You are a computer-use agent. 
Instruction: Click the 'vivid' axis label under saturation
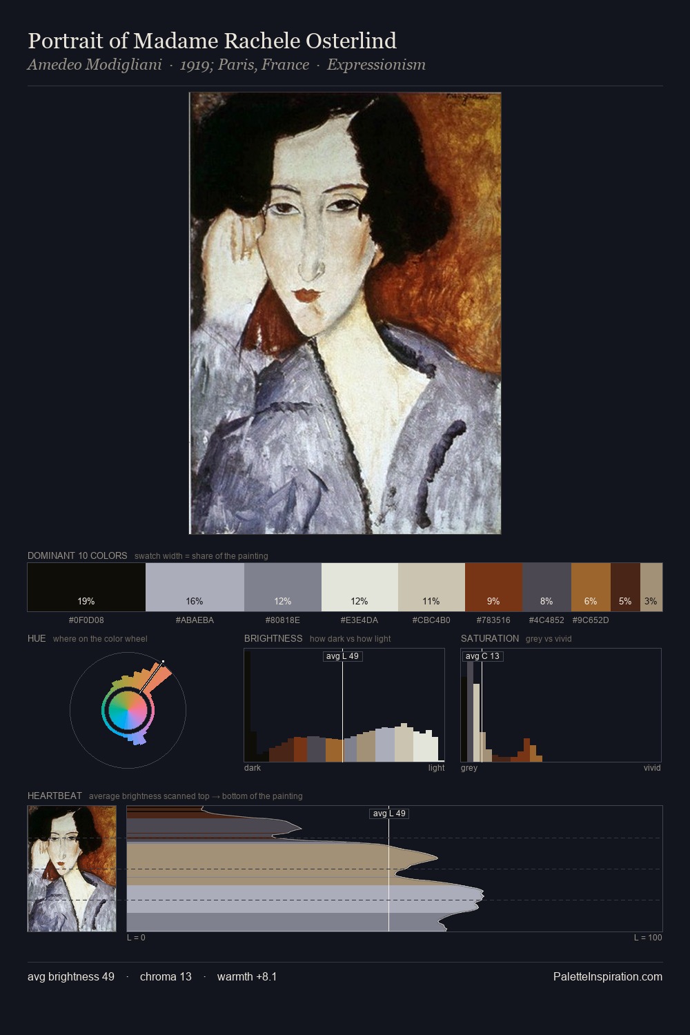tap(652, 768)
